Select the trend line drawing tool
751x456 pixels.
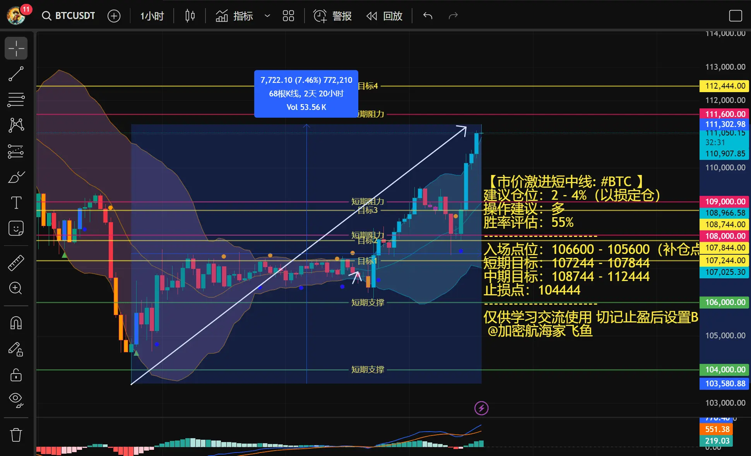click(16, 74)
